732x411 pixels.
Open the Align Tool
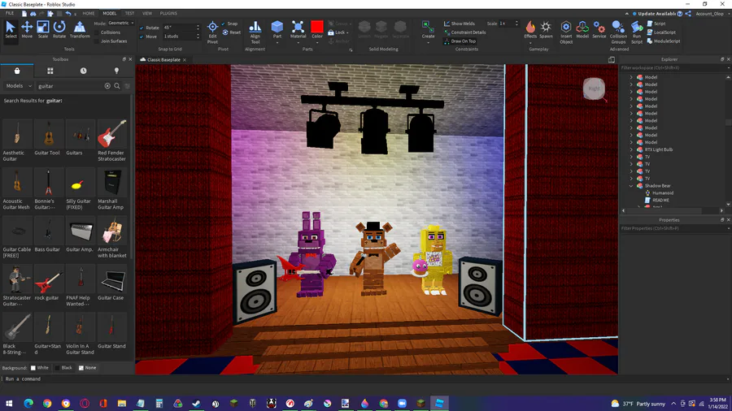coord(255,32)
